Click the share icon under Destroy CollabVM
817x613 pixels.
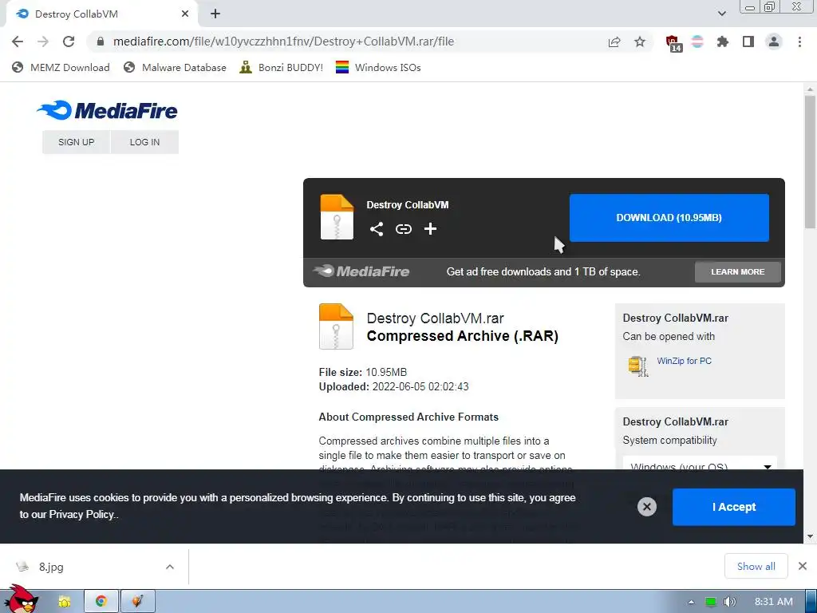377,229
